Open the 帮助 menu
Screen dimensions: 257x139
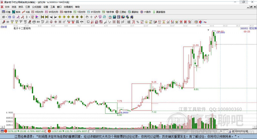77,7
